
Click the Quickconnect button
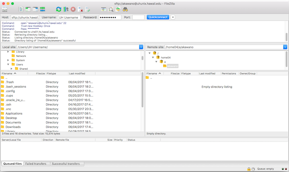click(158, 17)
